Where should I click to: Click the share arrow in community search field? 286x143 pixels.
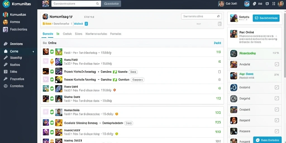pos(218,16)
